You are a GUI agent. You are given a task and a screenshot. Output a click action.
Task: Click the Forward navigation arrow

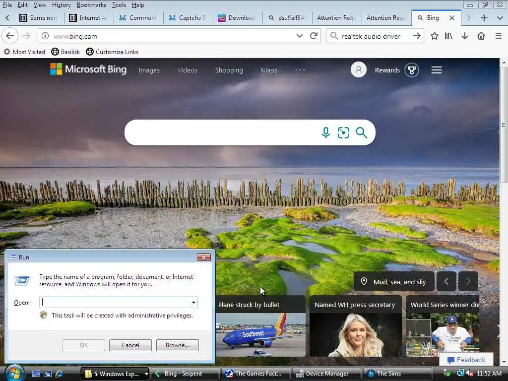coord(26,36)
